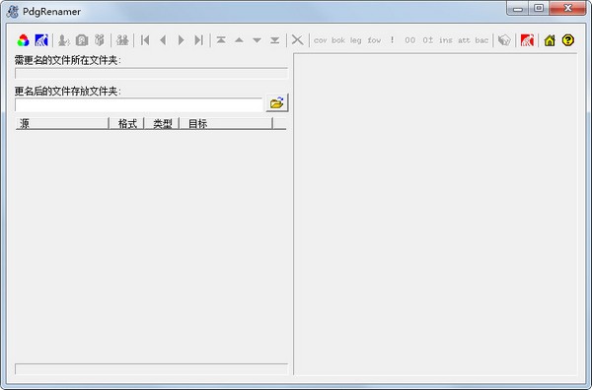
Task: Click the grayed handshake toolbar icon
Action: (x=504, y=40)
